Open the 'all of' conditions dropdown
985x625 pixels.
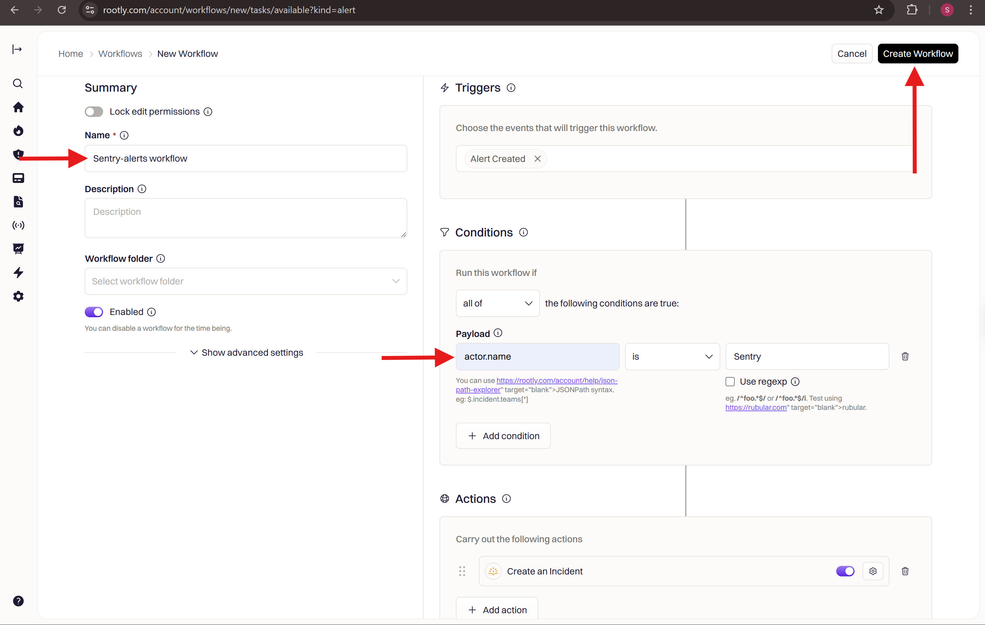(497, 303)
